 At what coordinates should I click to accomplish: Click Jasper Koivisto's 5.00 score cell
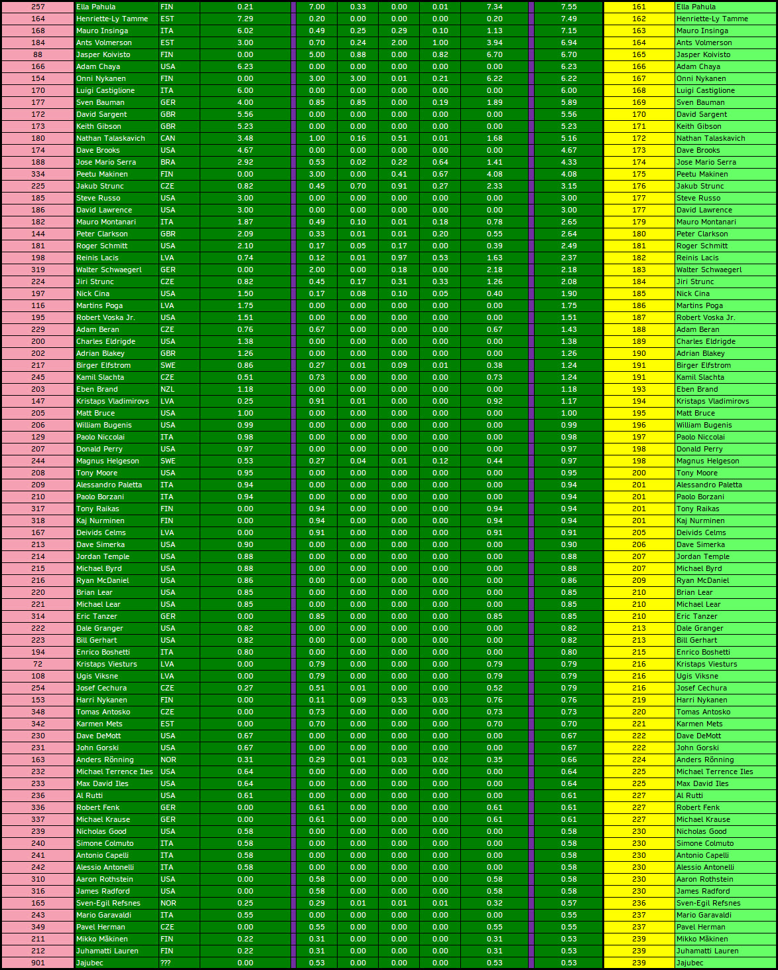click(316, 54)
